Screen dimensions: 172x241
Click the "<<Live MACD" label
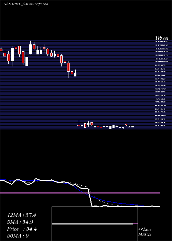click(145, 232)
